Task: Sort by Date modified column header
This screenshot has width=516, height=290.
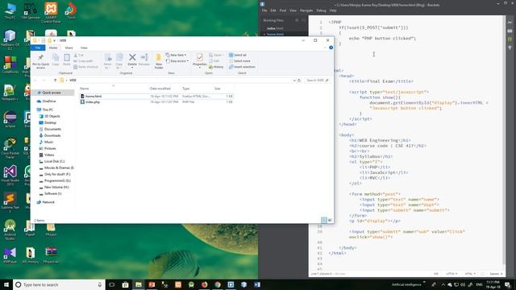Action: tap(160, 89)
